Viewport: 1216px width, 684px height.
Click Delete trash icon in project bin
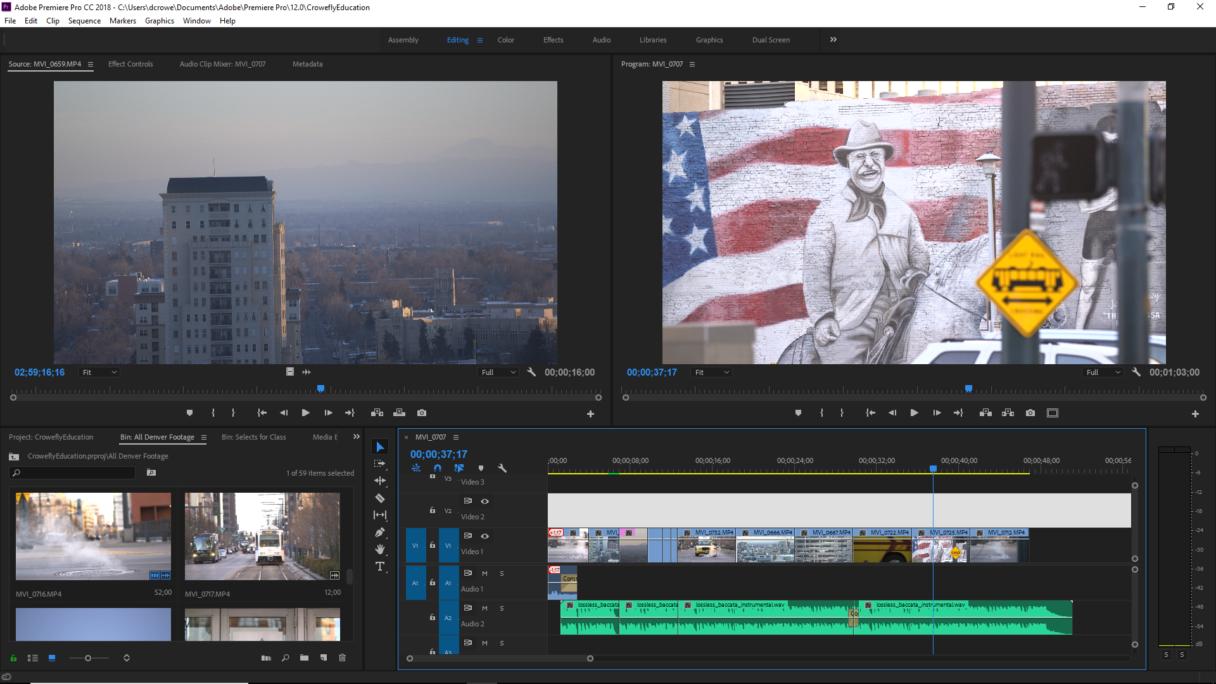[x=342, y=658]
